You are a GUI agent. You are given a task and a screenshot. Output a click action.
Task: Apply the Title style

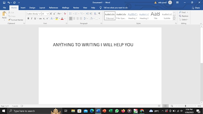[156, 16]
